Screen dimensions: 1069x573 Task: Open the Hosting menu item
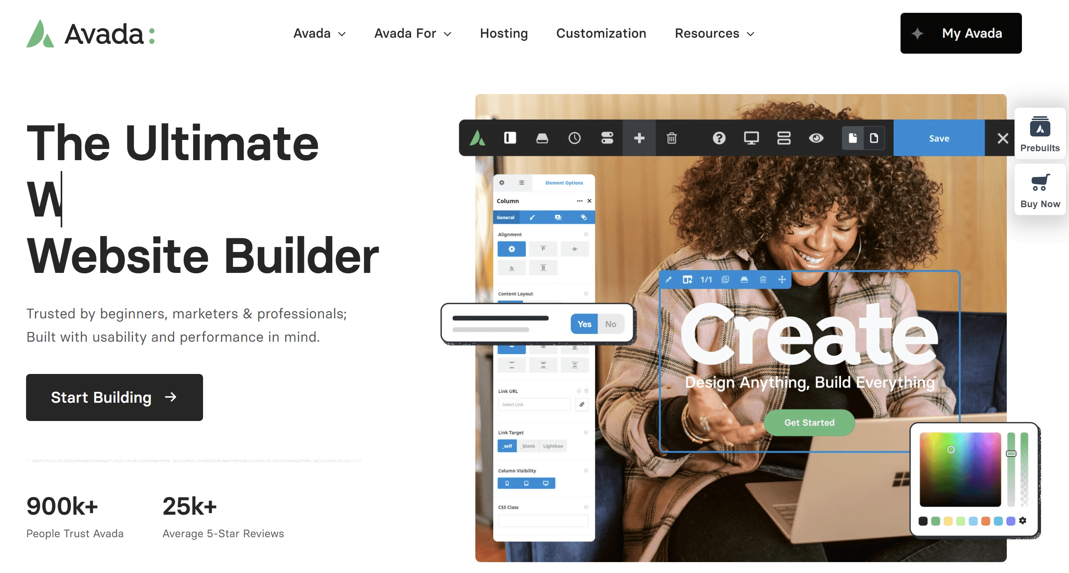pyautogui.click(x=503, y=33)
